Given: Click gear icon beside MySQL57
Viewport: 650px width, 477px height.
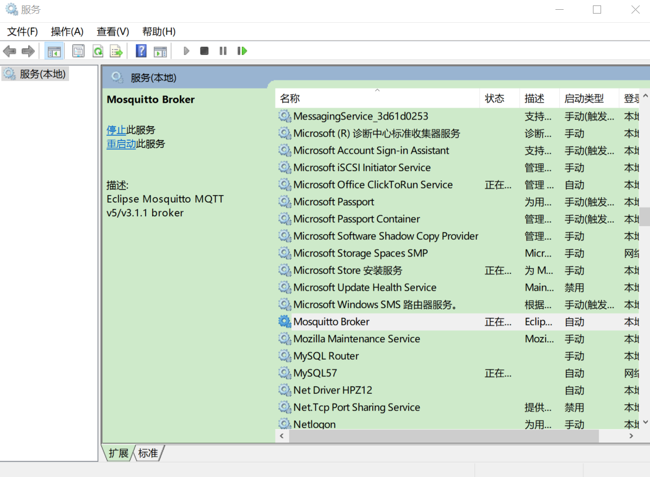Looking at the screenshot, I should pyautogui.click(x=284, y=373).
